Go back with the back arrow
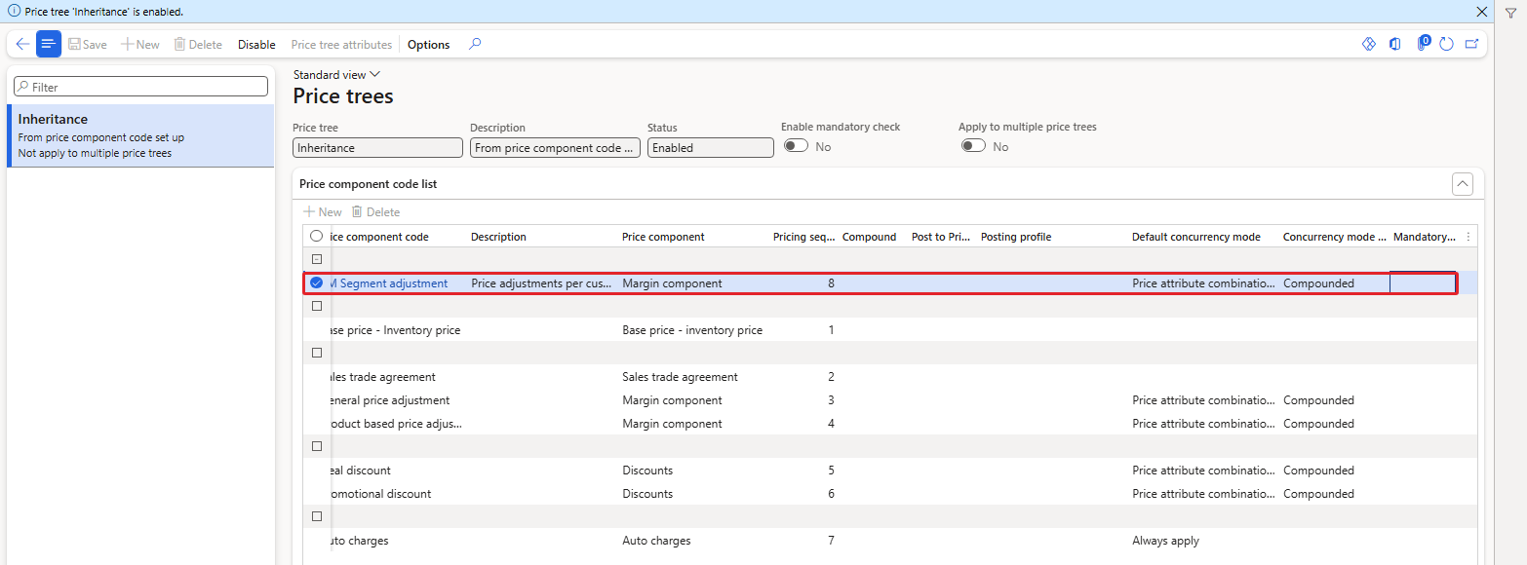This screenshot has width=1527, height=565. (x=22, y=44)
